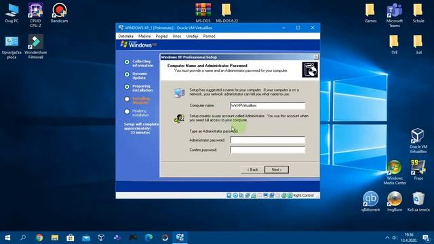
Task: Close the Windows XP Professional Setup dialog
Action: pyautogui.click(x=316, y=57)
